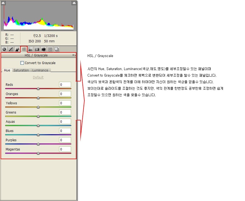245x201 pixels.
Task: Open the Lens Corrections panel icon
Action: (x=37, y=49)
